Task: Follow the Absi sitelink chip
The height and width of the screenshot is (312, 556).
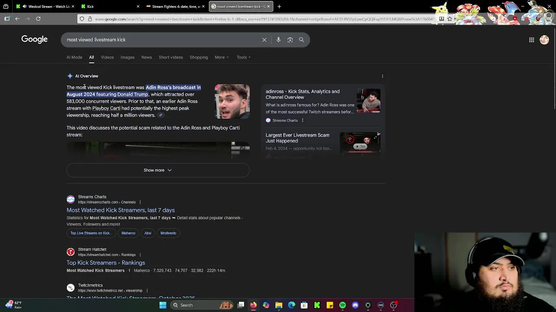Action: click(x=148, y=233)
